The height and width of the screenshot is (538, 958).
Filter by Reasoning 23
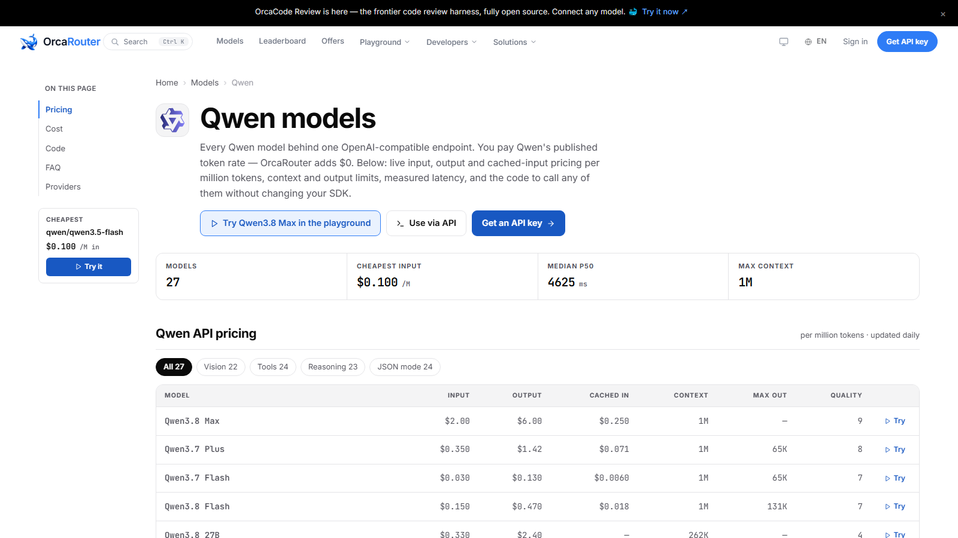[333, 367]
